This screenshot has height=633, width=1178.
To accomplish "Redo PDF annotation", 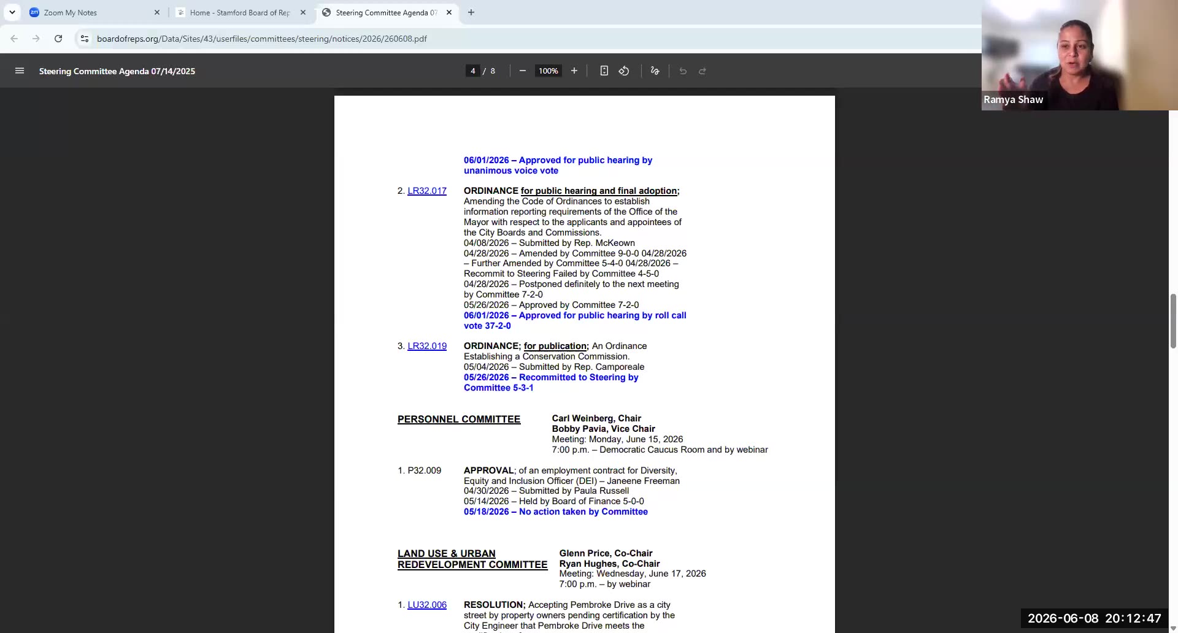I will [x=703, y=71].
